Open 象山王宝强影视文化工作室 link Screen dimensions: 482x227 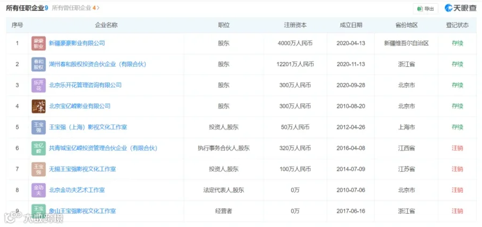pyautogui.click(x=82, y=211)
